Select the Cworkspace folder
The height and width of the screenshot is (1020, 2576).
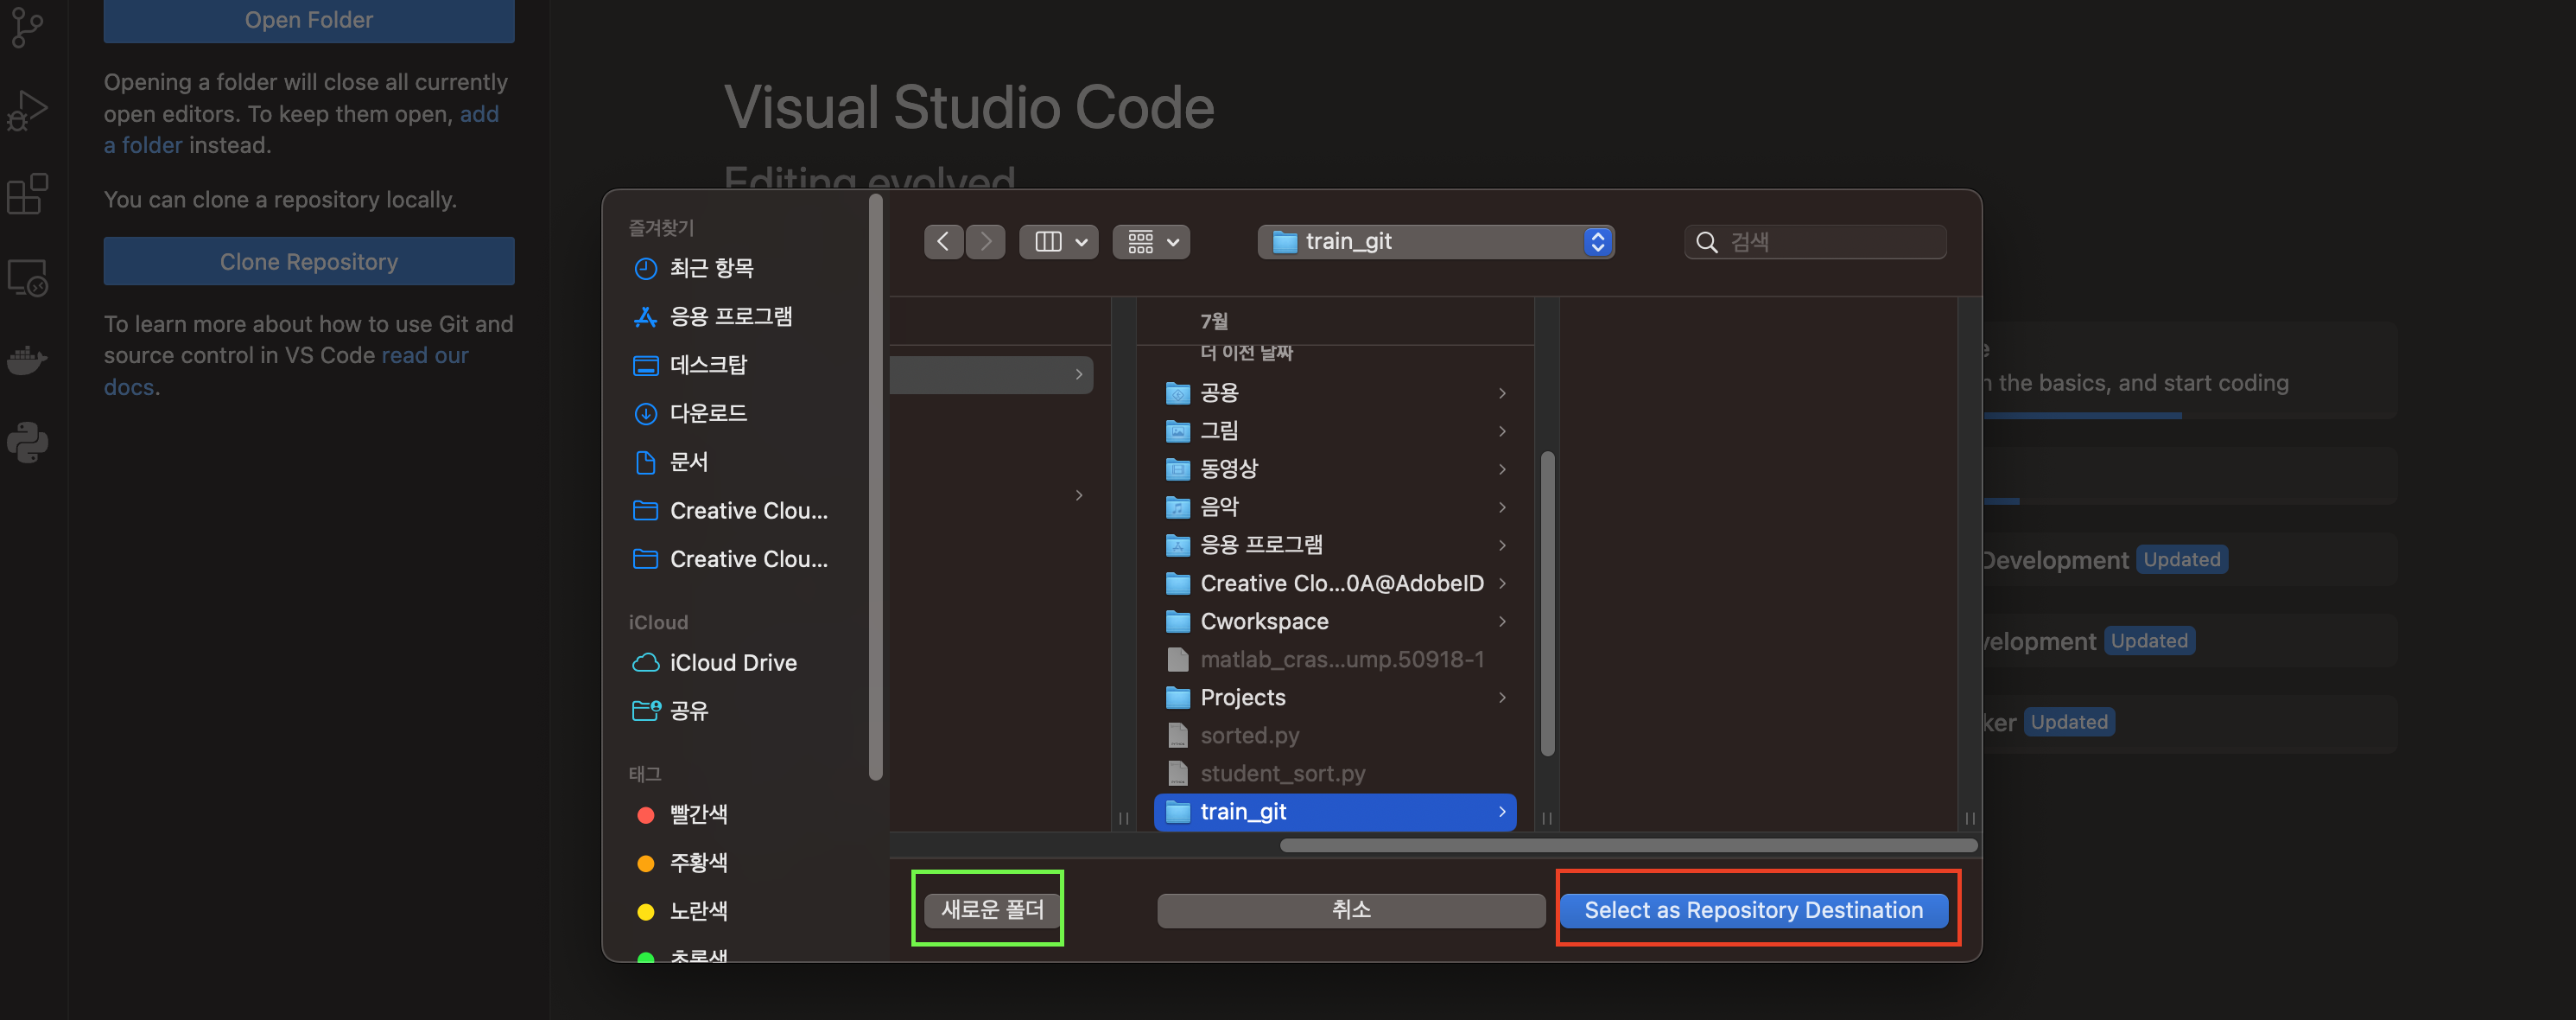[1264, 622]
